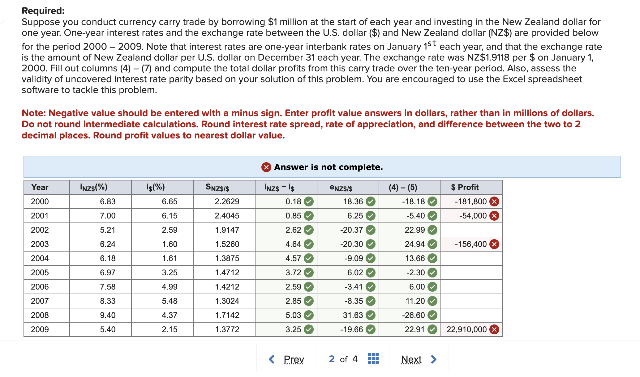Edit the 2000 profit value -181,800
Viewport: 640px width, 377px height.
[x=470, y=202]
